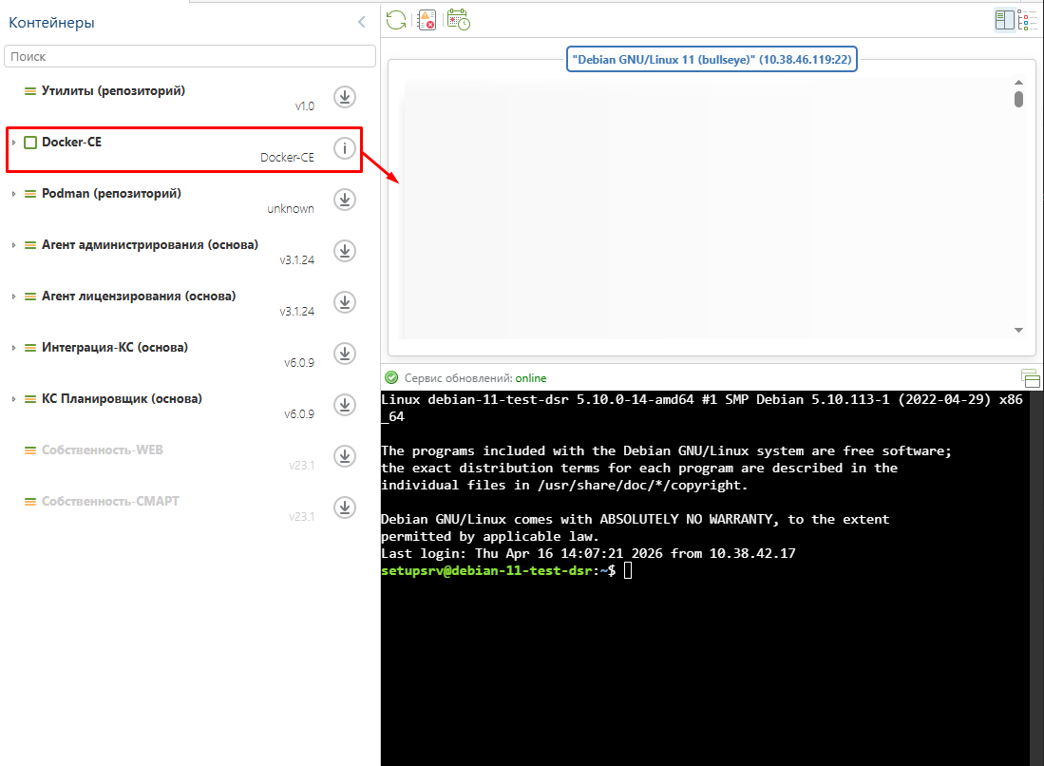
Task: Expand Интеграция-КС (основа) in the list
Action: [x=15, y=347]
